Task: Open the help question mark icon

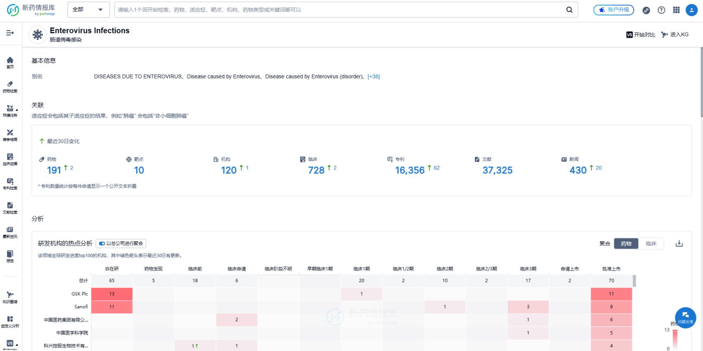Action: [661, 10]
